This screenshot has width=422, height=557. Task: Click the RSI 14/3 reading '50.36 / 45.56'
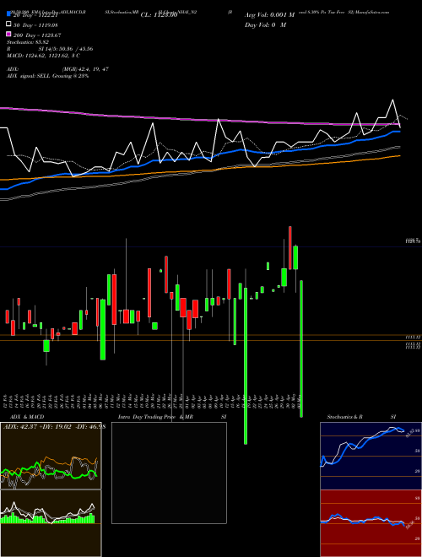76,49
